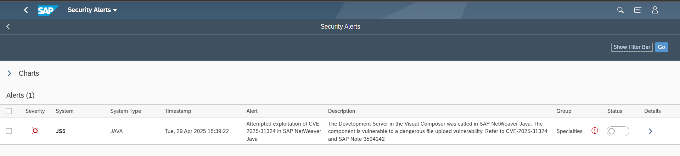Click the Description column header

(x=342, y=111)
